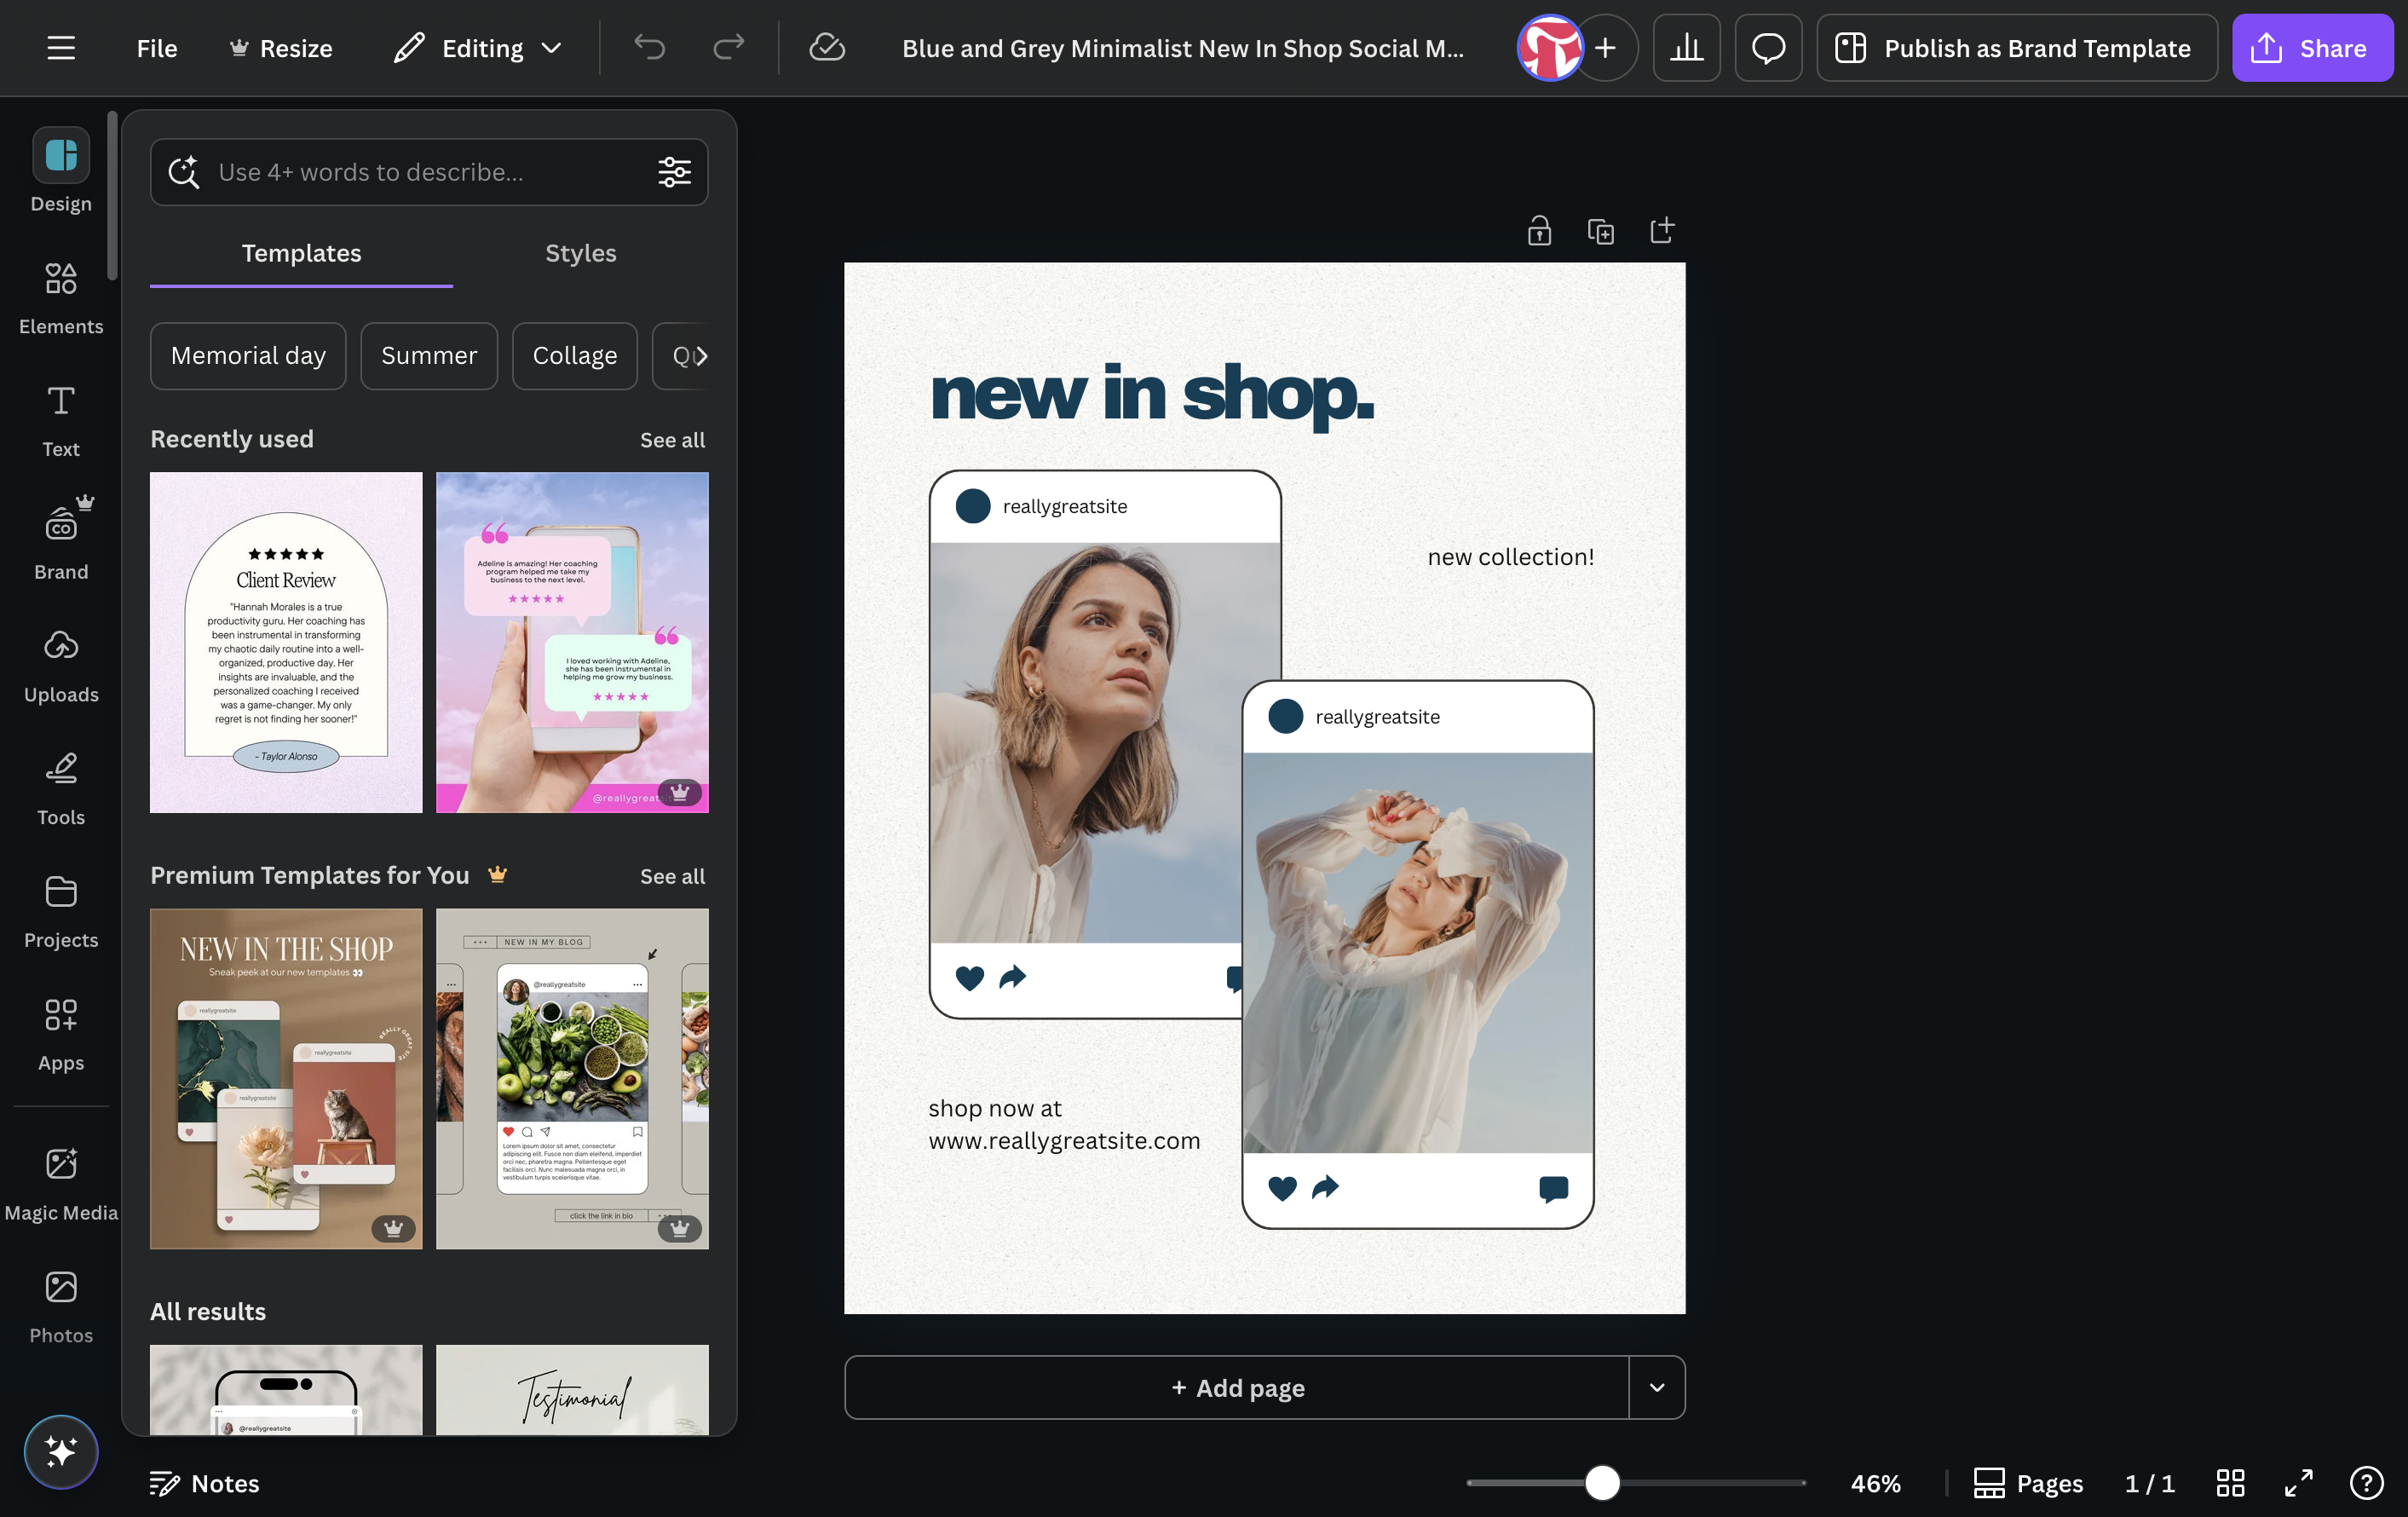
Task: Open the help question mark
Action: 2366,1482
